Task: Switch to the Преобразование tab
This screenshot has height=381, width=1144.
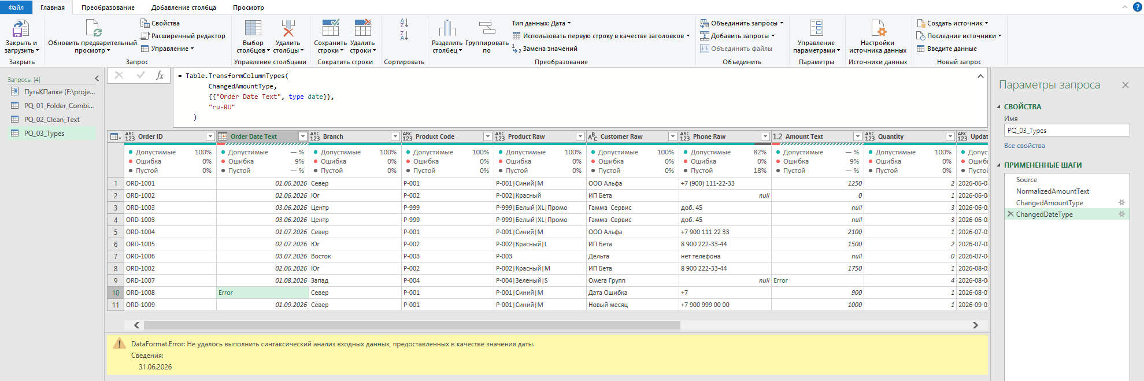Action: (108, 8)
